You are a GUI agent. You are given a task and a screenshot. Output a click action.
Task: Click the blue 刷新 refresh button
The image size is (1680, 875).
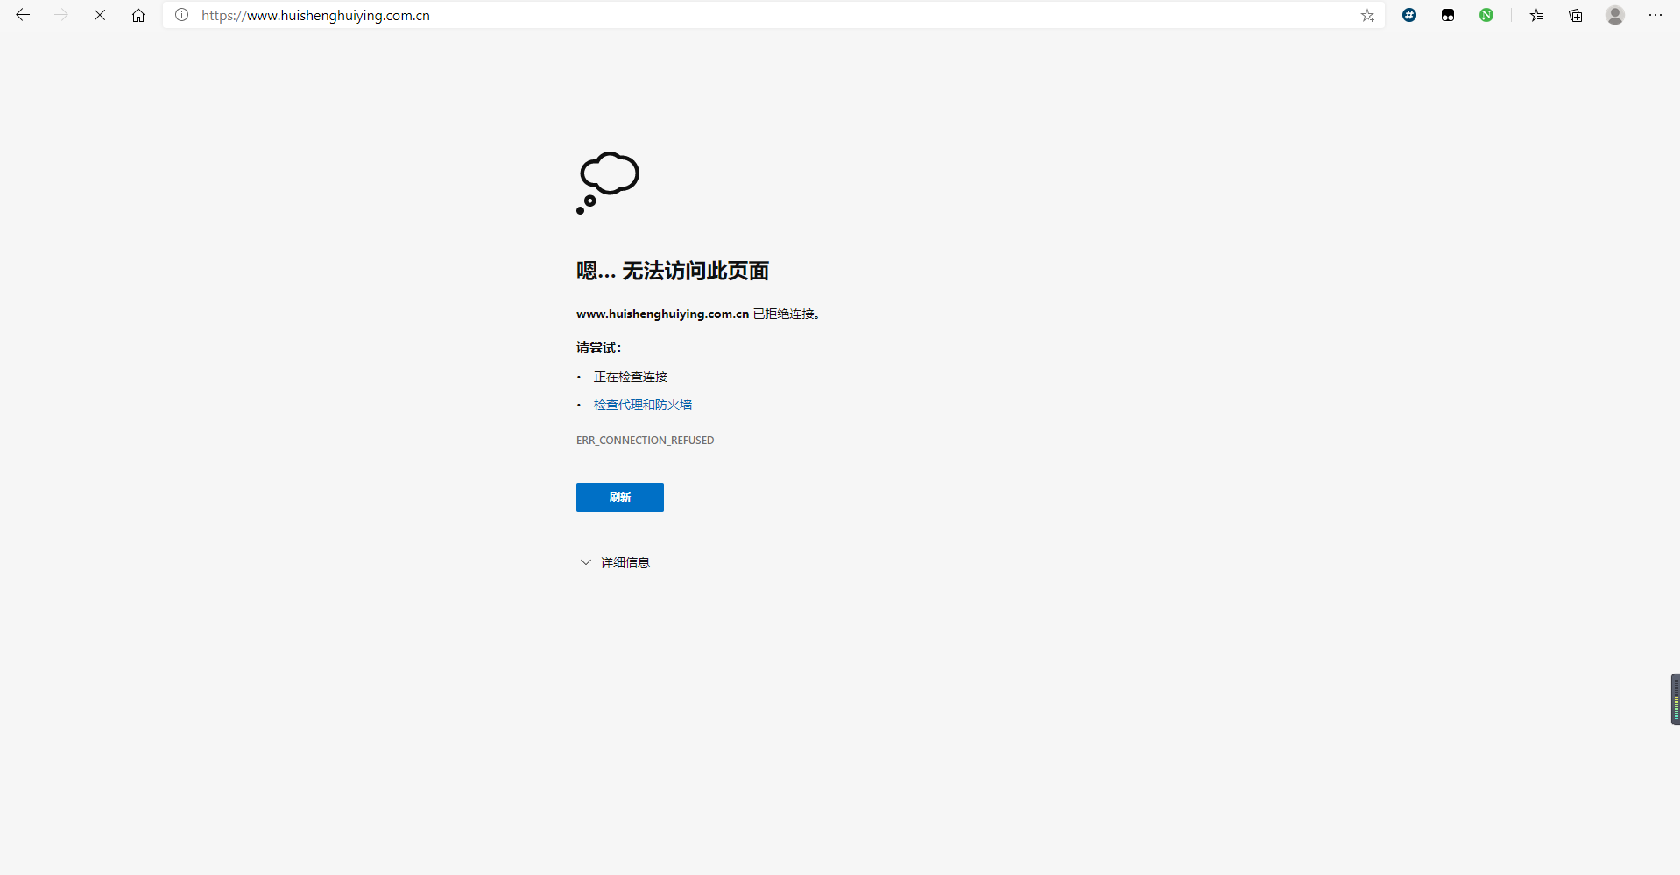(x=620, y=497)
